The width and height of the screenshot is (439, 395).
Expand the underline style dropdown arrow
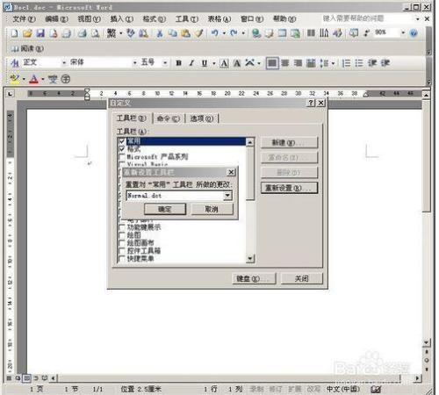click(x=214, y=63)
